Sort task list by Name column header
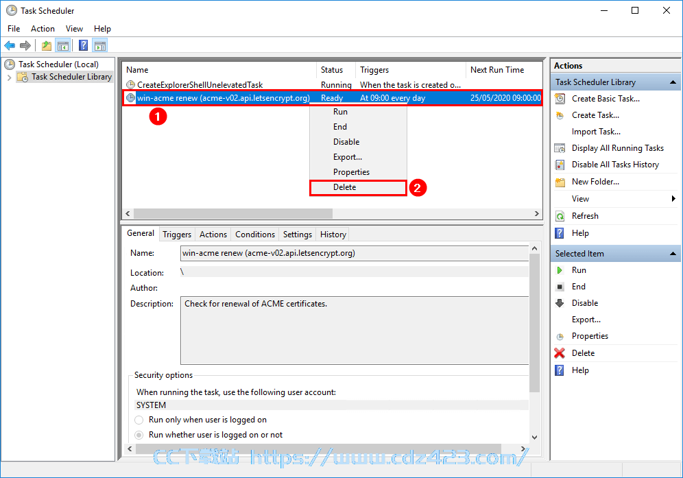Screen dimensions: 683x478 pos(220,70)
